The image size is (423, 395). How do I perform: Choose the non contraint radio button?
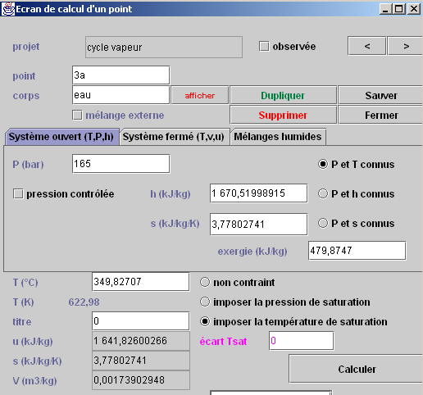pos(205,282)
